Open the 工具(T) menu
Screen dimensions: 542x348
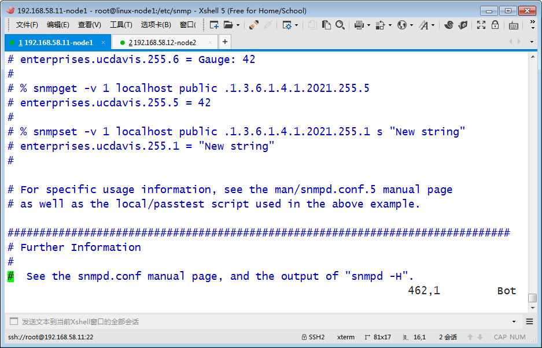click(121, 25)
